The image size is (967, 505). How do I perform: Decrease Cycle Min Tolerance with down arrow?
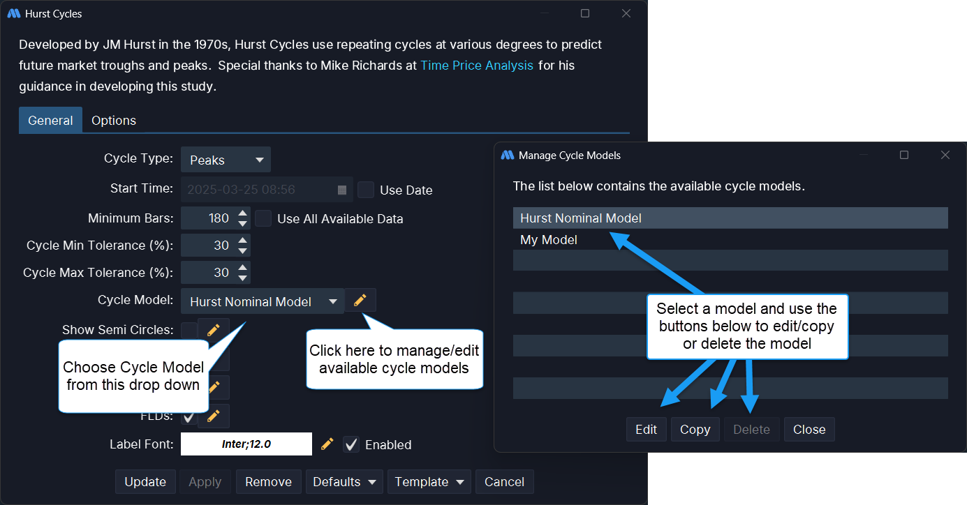point(243,250)
